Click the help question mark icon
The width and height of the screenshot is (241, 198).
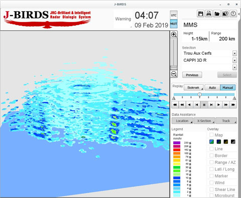pyautogui.click(x=233, y=14)
